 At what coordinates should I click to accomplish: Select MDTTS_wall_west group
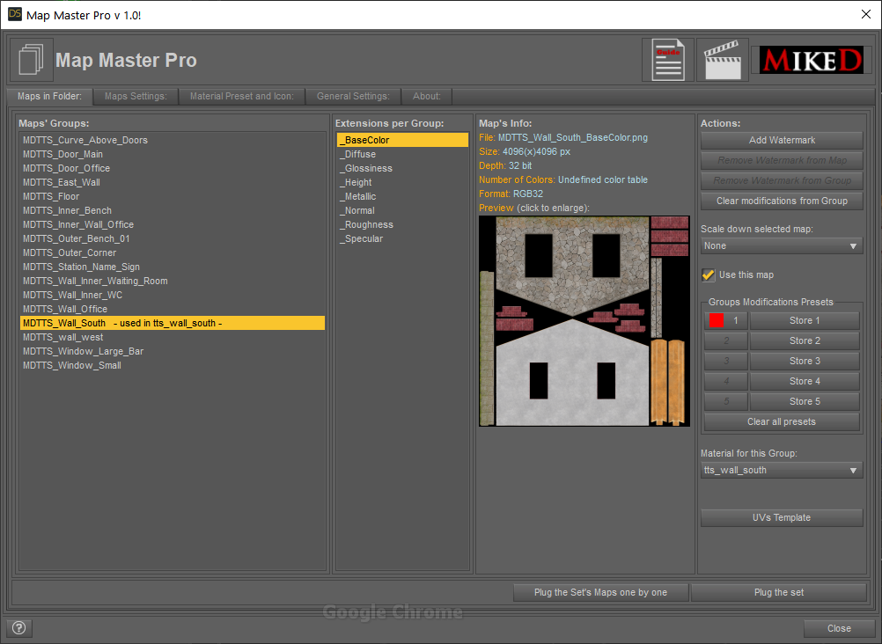tap(173, 337)
